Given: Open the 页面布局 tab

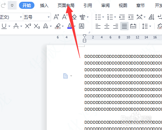Looking at the screenshot, I should tap(66, 6).
